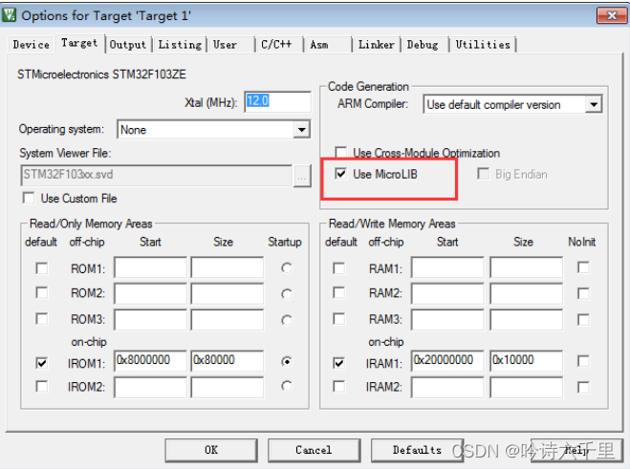Edit the IRAM1 Size value 0x10000
The height and width of the screenshot is (469, 630).
tap(527, 360)
